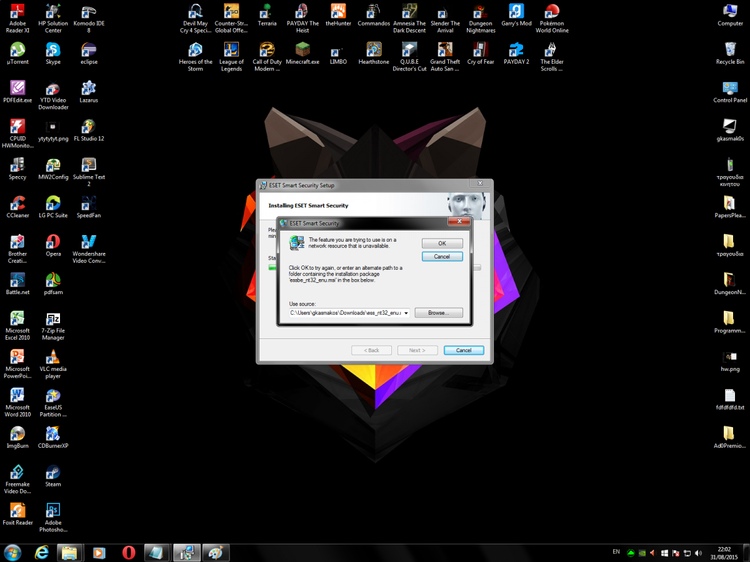Screen dimensions: 750x562
Task: Select the Cry of Fear desktop icon
Action: point(481,54)
